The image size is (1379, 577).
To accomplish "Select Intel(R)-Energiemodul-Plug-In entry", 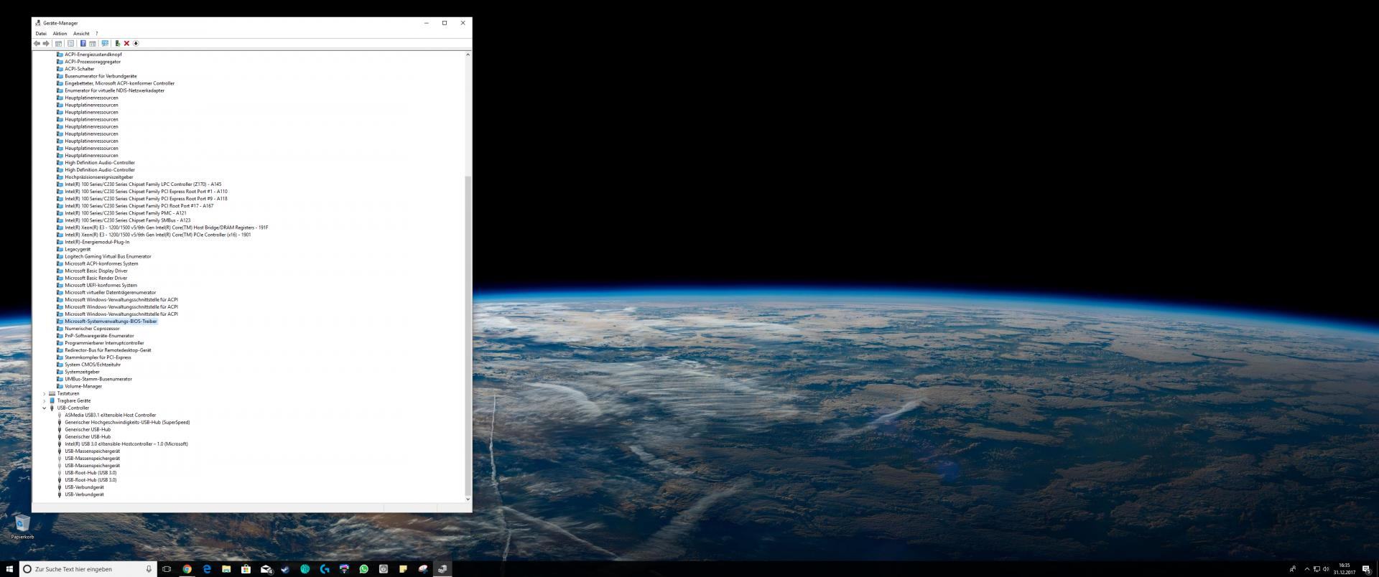I will [x=97, y=242].
